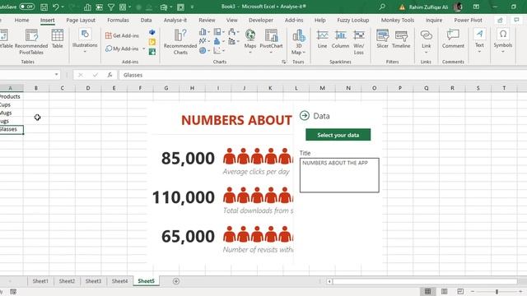Open the Fuzzy Lookup tab
Image resolution: width=527 pixels, height=296 pixels.
pos(353,20)
